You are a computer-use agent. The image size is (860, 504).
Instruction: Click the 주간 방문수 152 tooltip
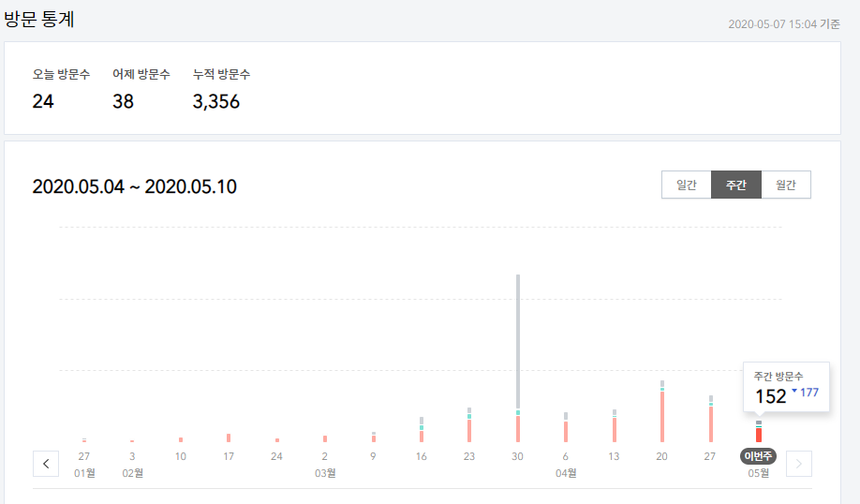(x=786, y=387)
